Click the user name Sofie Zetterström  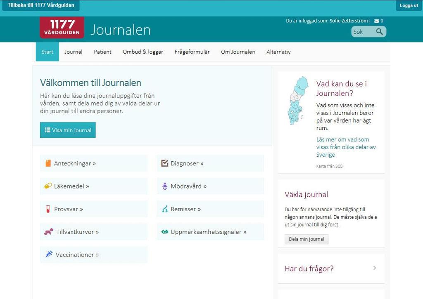point(349,21)
